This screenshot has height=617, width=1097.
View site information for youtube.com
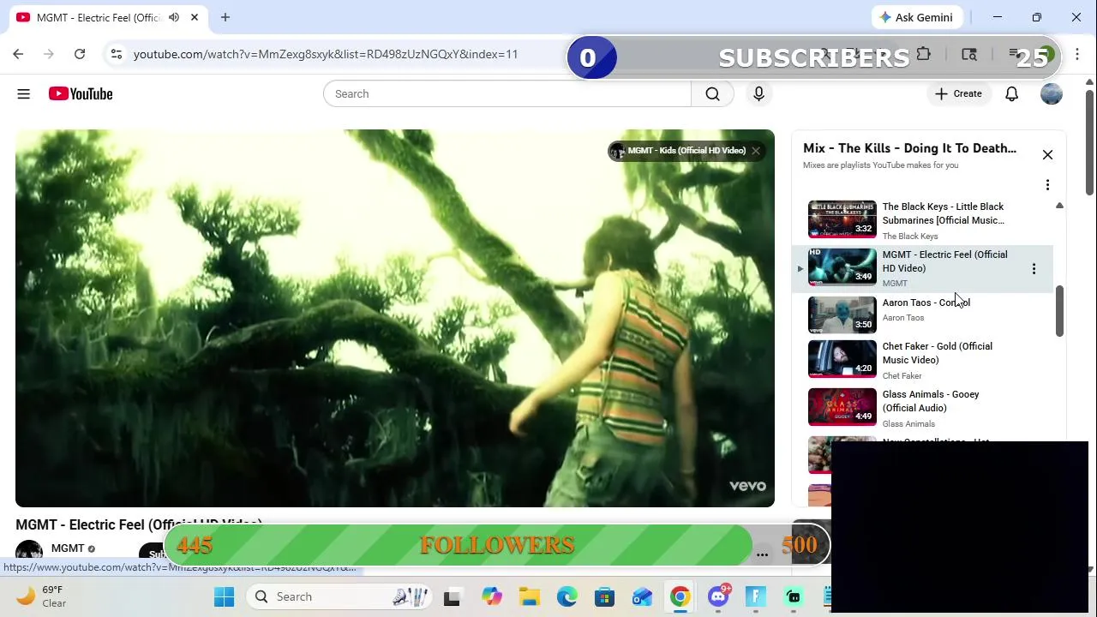[116, 54]
